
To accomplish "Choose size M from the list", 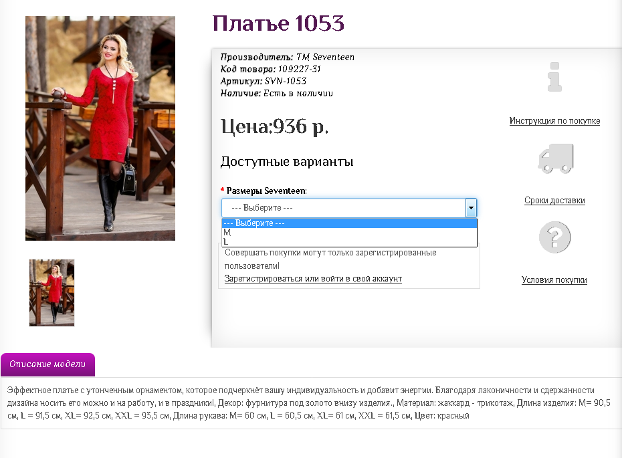I will pyautogui.click(x=227, y=233).
